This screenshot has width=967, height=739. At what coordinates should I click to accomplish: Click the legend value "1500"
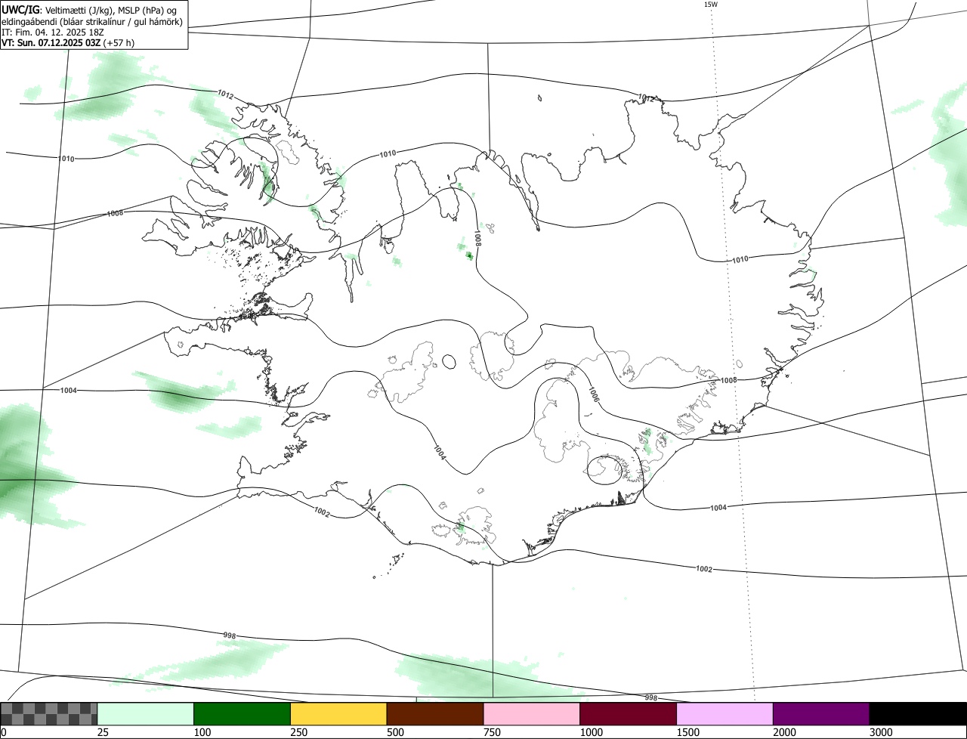click(x=688, y=732)
